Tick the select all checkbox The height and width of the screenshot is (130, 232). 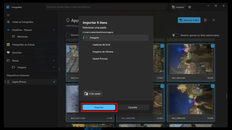coord(68,35)
